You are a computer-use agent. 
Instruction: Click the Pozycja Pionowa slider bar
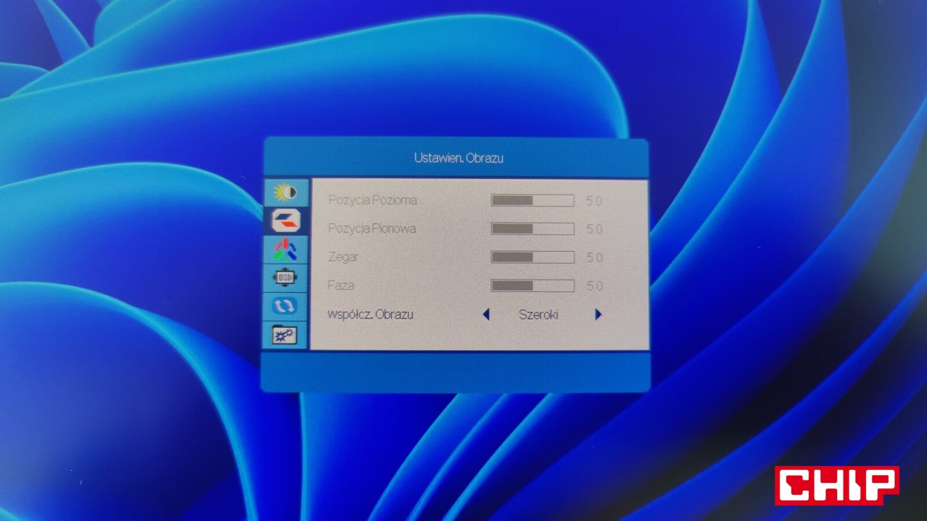pyautogui.click(x=532, y=229)
